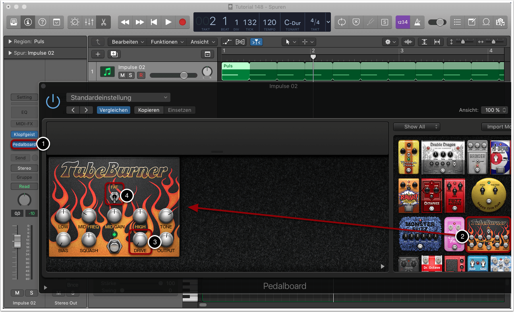Click the Vergleichen button

tap(114, 110)
